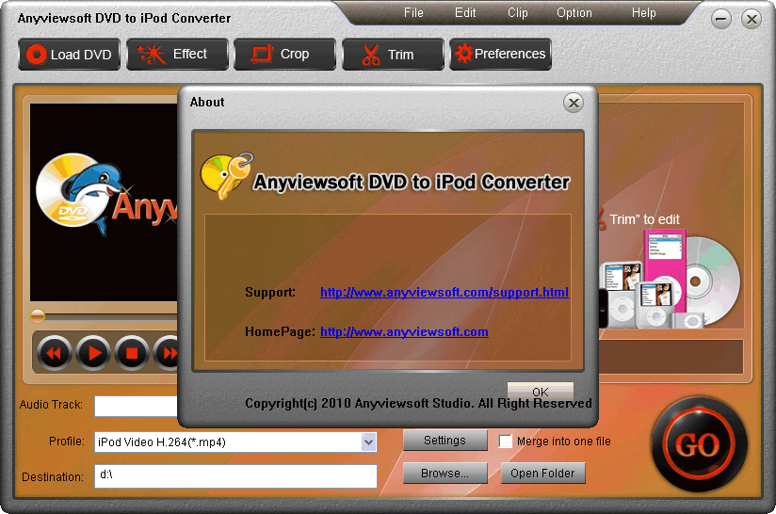Expand the Profile dropdown arrow
Image resolution: width=776 pixels, height=514 pixels.
click(x=369, y=442)
